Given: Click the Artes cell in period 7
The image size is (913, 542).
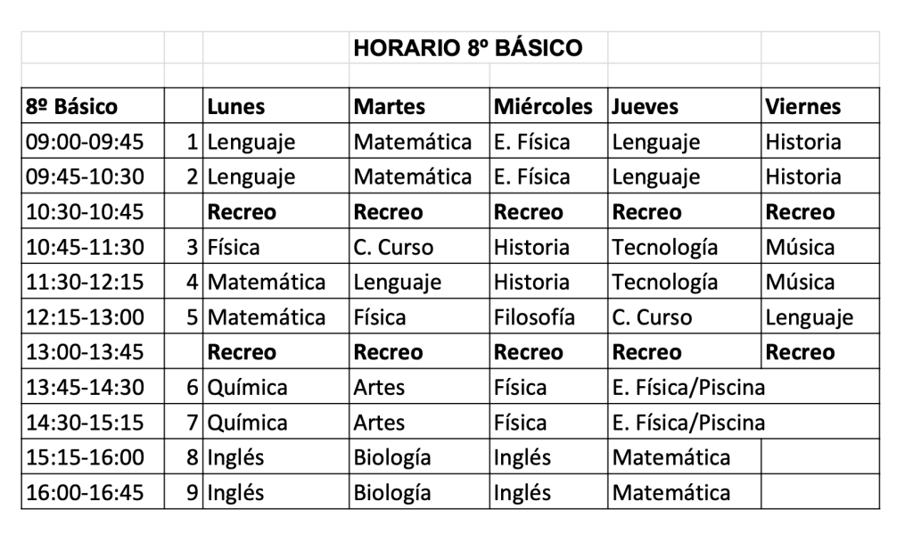Looking at the screenshot, I should point(419,423).
